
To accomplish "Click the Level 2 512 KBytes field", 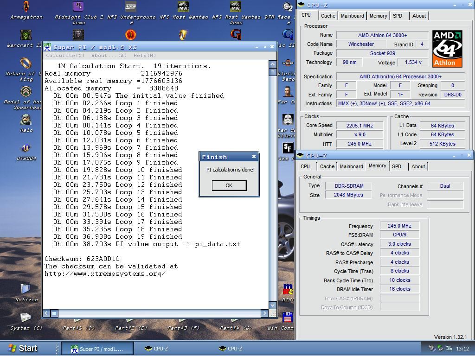I will click(442, 144).
